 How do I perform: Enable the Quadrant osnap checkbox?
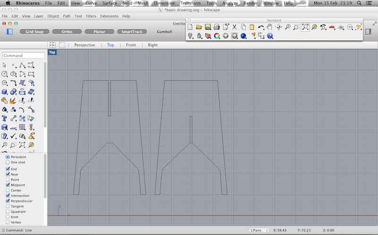[x=8, y=212]
